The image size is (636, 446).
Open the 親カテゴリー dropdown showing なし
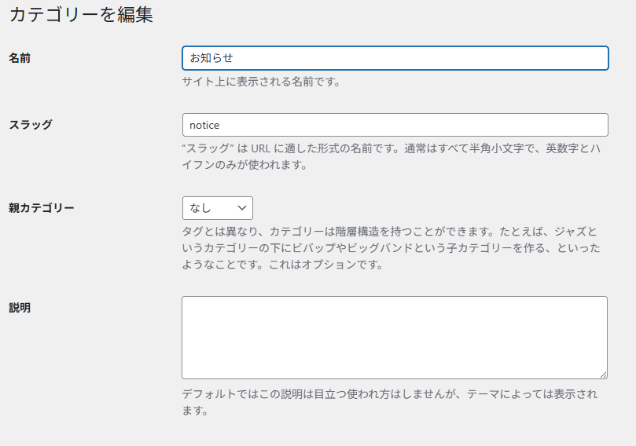[x=218, y=208]
